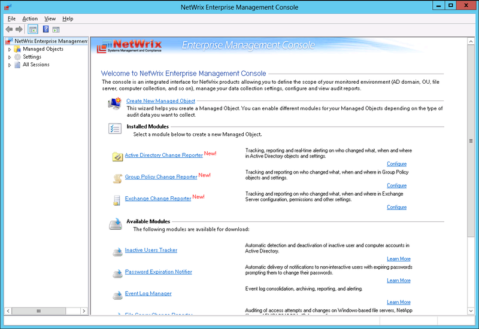The height and width of the screenshot is (329, 479).
Task: Click Configure for Active Directory Change Reporter
Action: [396, 164]
